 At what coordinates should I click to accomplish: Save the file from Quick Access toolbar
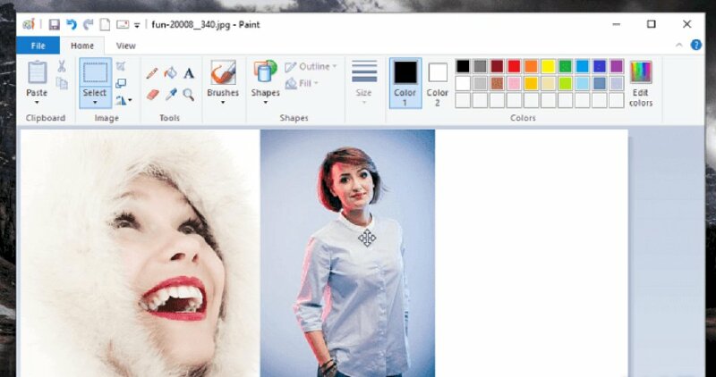click(x=54, y=24)
